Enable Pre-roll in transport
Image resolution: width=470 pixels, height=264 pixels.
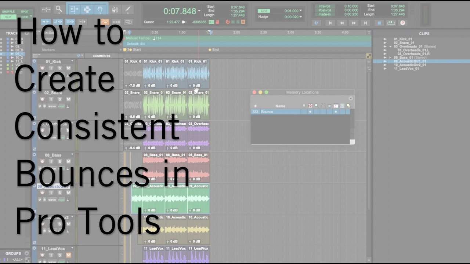click(325, 6)
